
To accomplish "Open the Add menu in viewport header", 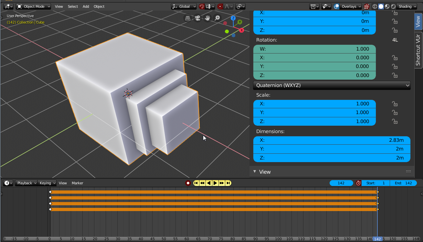I will (x=86, y=6).
